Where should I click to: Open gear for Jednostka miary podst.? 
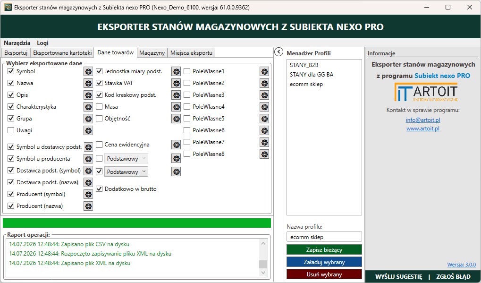[x=176, y=71]
